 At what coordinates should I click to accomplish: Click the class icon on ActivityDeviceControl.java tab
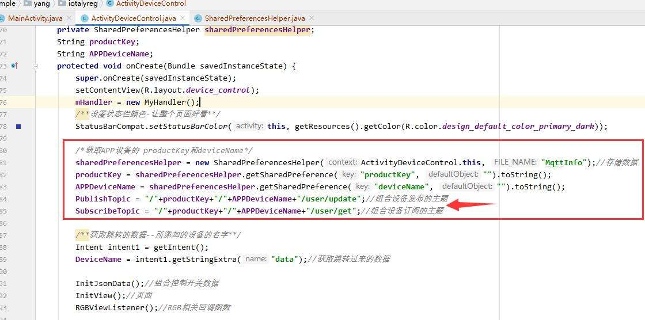coord(85,18)
